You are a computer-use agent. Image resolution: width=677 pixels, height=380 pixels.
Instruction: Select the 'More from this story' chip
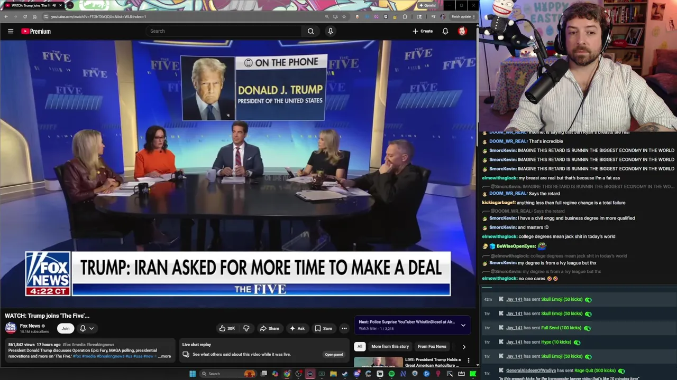pos(390,346)
